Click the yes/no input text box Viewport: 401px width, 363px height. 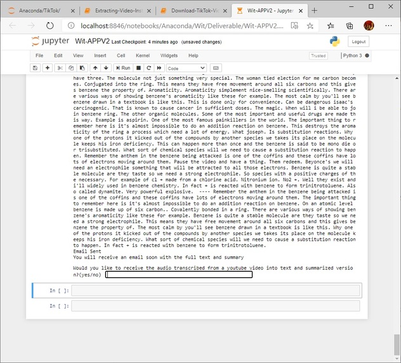(x=179, y=274)
